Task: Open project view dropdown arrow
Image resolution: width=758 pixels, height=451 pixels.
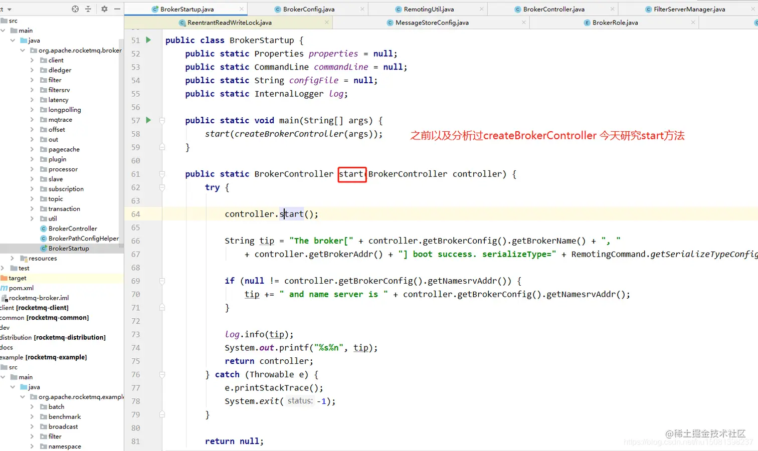Action: pyautogui.click(x=9, y=9)
